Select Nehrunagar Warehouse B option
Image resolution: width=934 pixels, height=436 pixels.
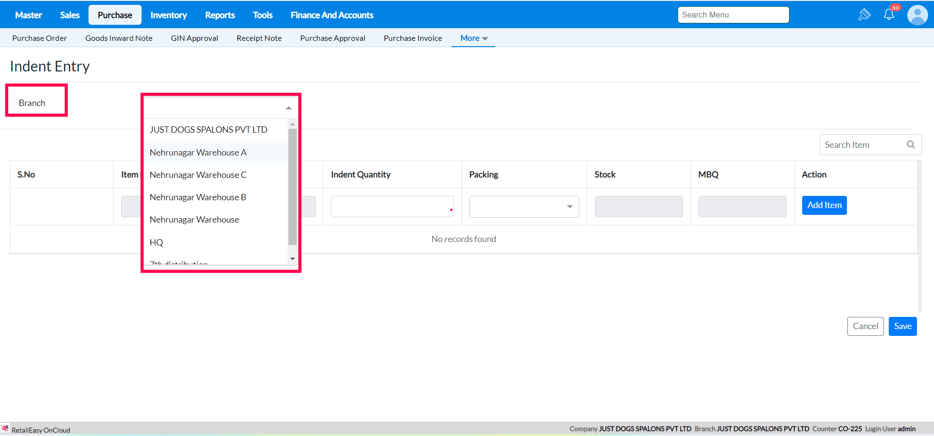[x=216, y=197]
